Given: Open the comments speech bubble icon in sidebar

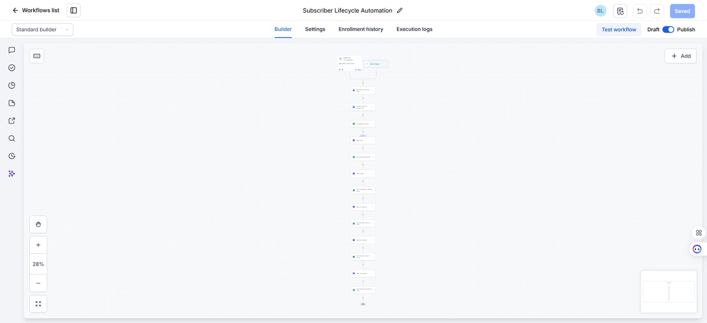Looking at the screenshot, I should pos(12,50).
